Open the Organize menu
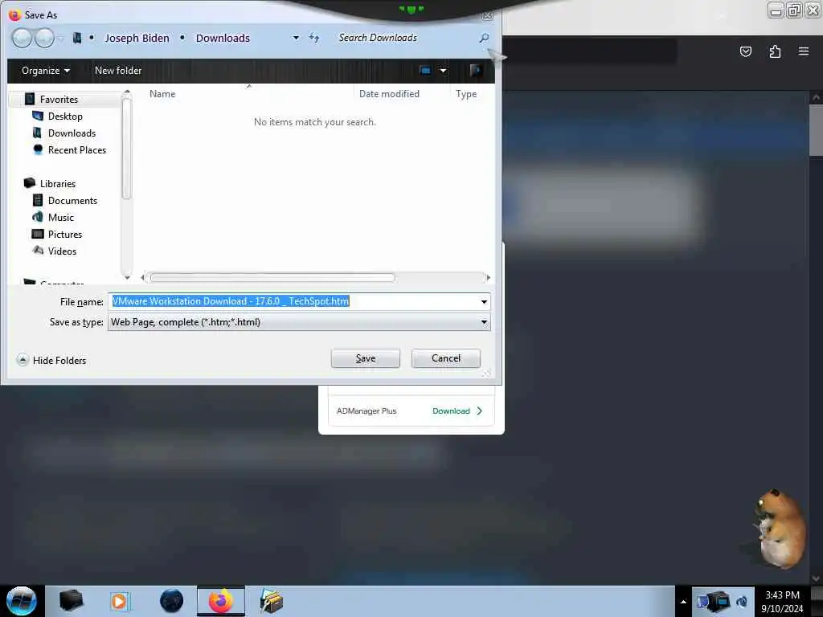 pyautogui.click(x=46, y=71)
